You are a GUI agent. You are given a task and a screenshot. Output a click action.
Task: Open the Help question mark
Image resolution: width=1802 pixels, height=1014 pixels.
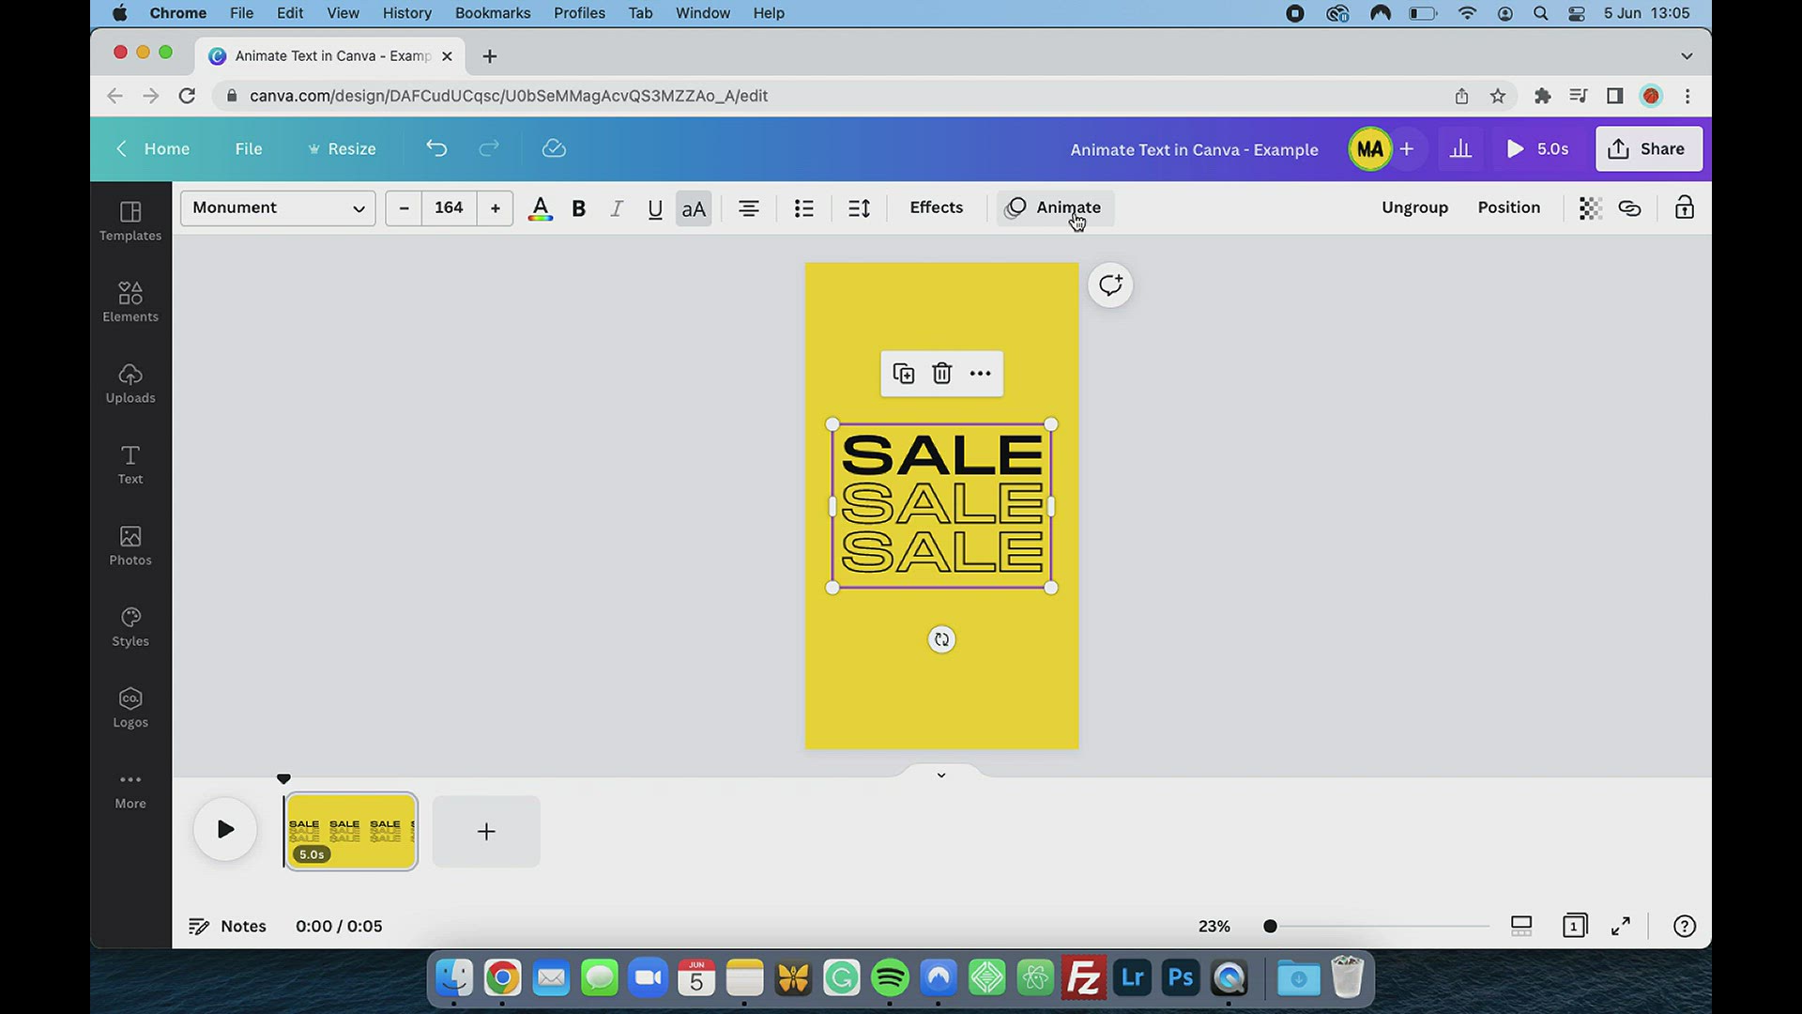pos(1684,926)
